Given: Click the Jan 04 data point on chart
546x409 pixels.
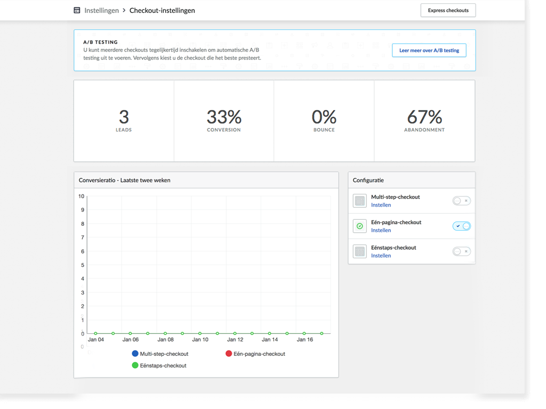Looking at the screenshot, I should pyautogui.click(x=96, y=333).
